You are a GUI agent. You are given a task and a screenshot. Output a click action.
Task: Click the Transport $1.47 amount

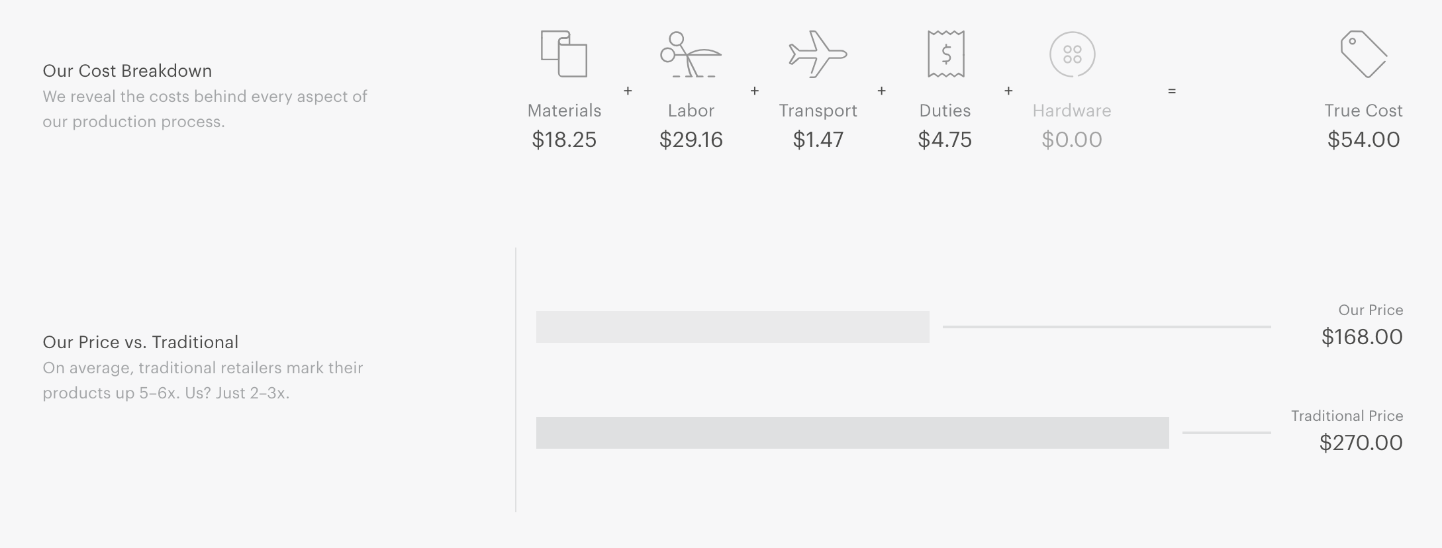pyautogui.click(x=818, y=140)
